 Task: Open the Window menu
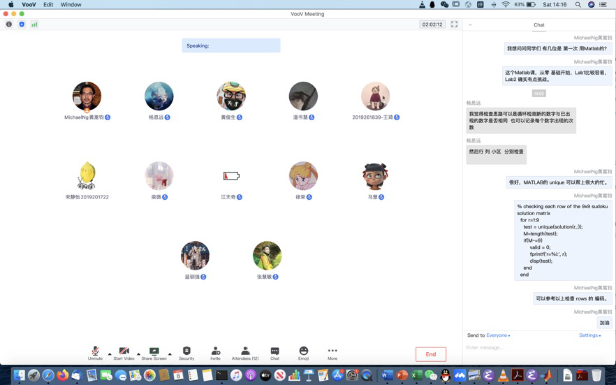[71, 4]
